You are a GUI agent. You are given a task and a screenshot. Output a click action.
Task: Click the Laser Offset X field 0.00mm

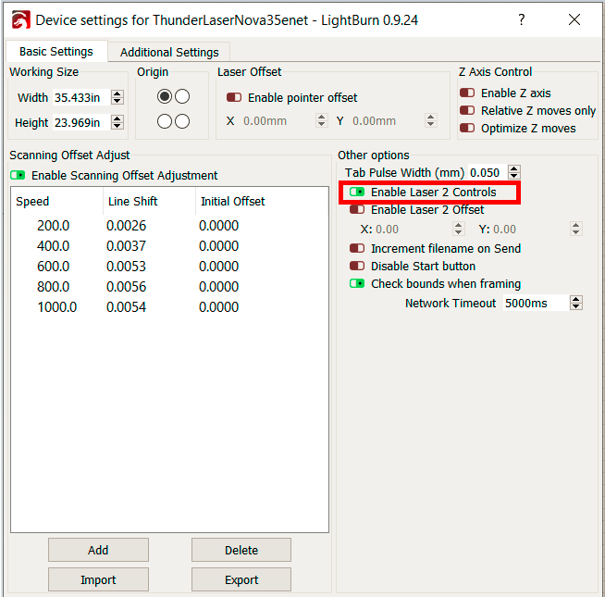point(277,121)
